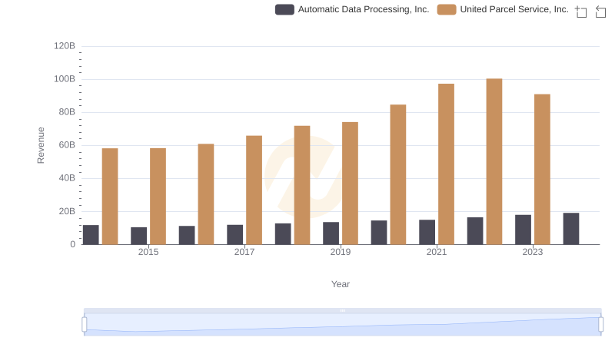Click the dark gray ADP legend swatch
615x354 pixels.
point(284,9)
